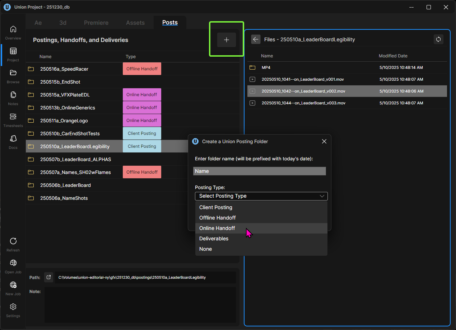This screenshot has width=456, height=330.
Task: Open path in explorer via external-link icon
Action: tap(49, 277)
